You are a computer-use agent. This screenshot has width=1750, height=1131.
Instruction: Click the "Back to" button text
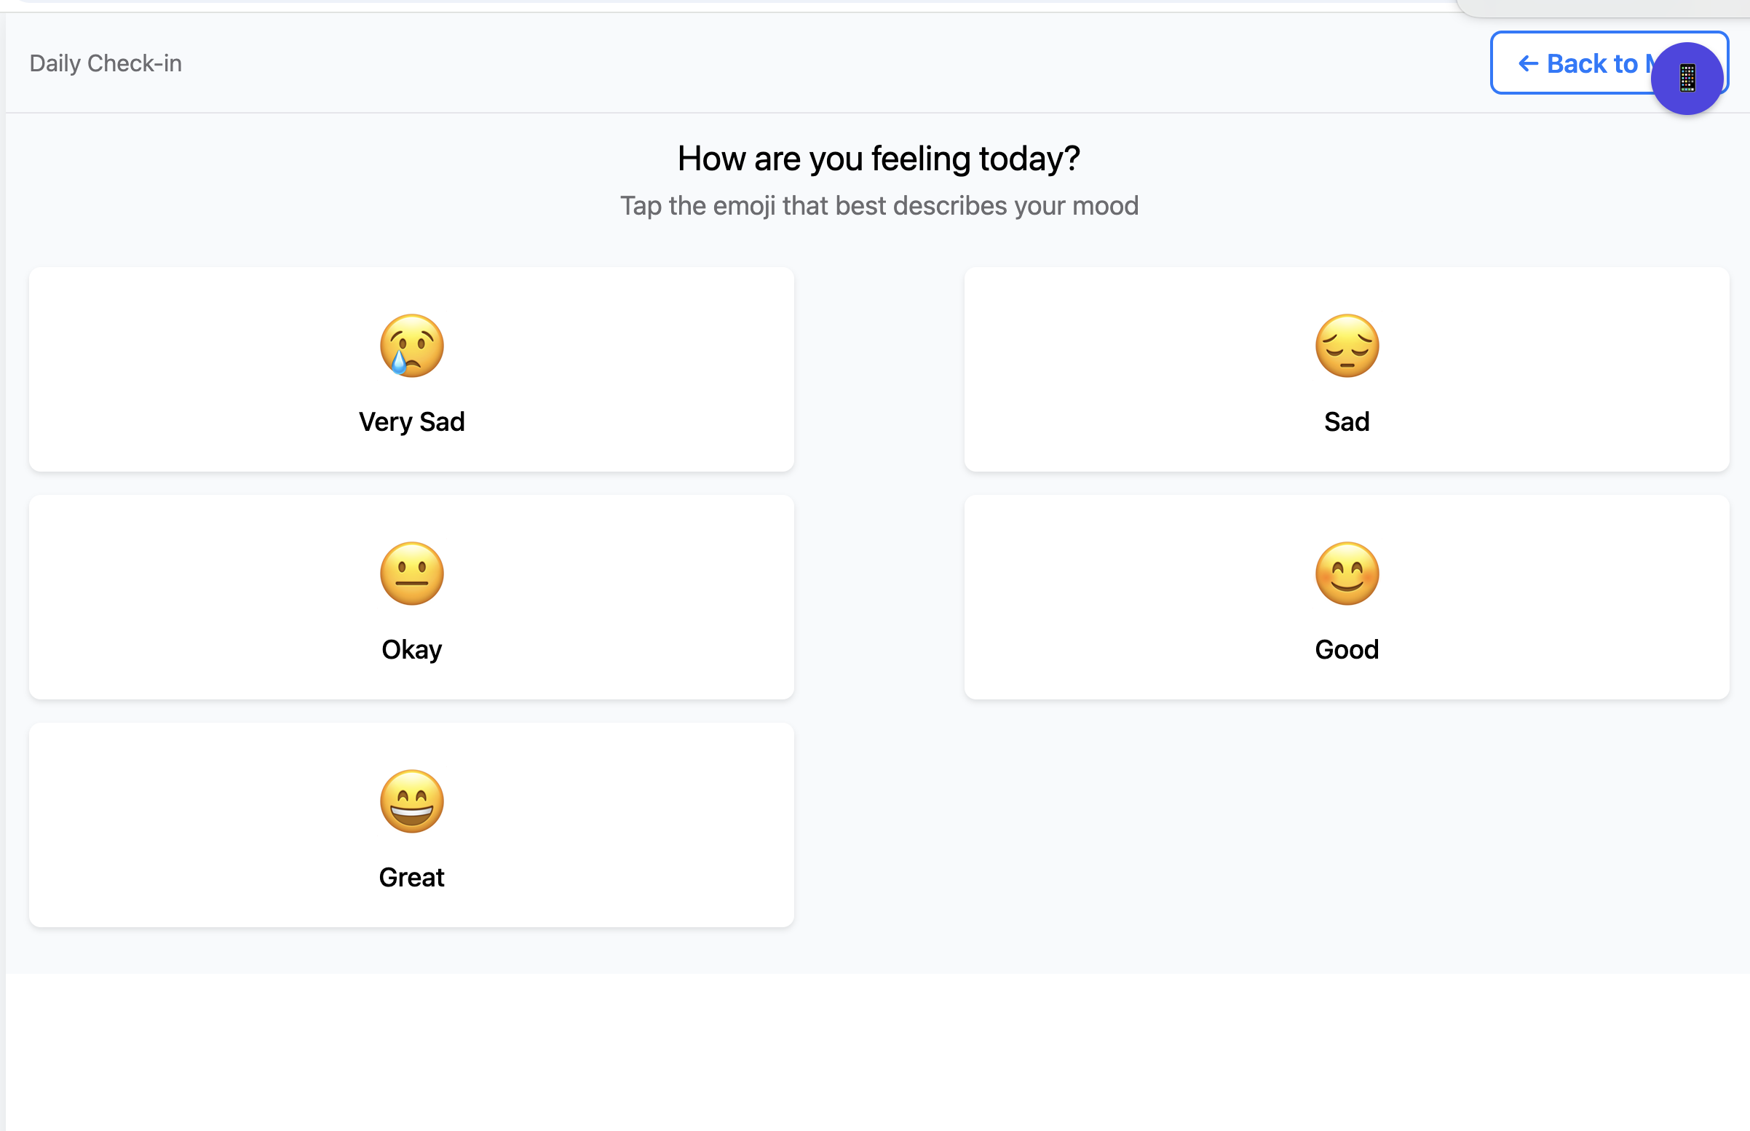tap(1591, 64)
